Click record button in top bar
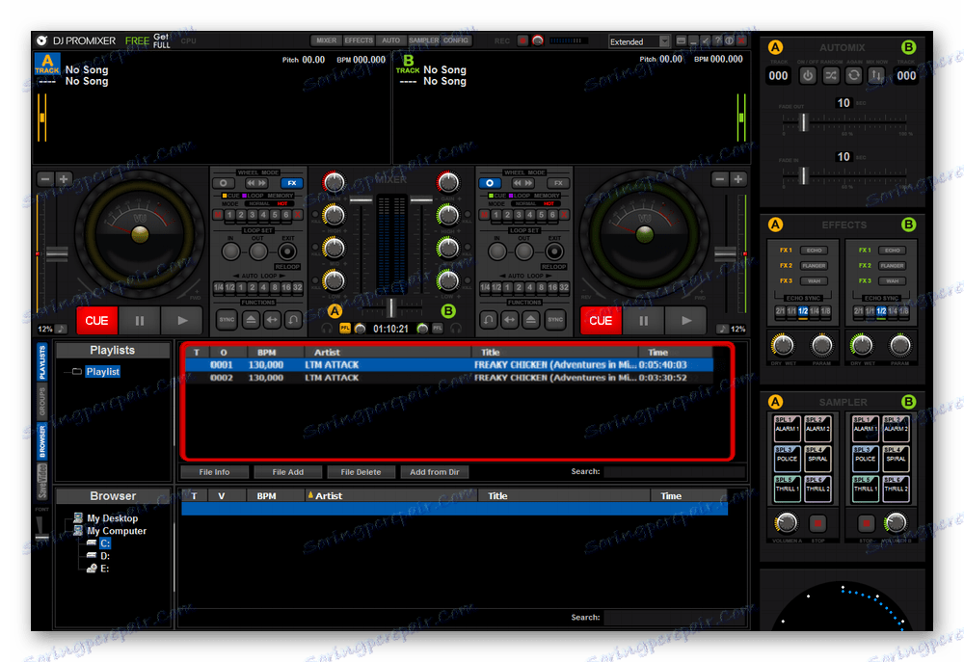This screenshot has width=964, height=662. pos(522,40)
